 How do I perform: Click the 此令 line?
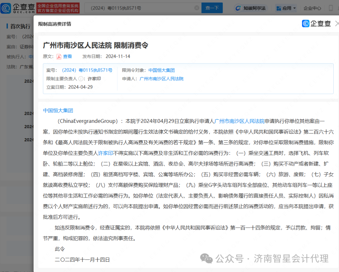click(60, 249)
